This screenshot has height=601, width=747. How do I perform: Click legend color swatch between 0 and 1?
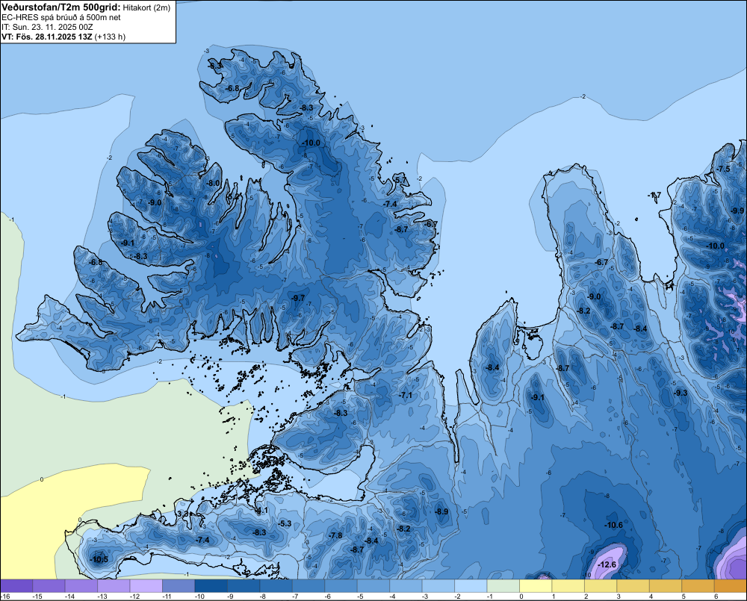pos(536,586)
